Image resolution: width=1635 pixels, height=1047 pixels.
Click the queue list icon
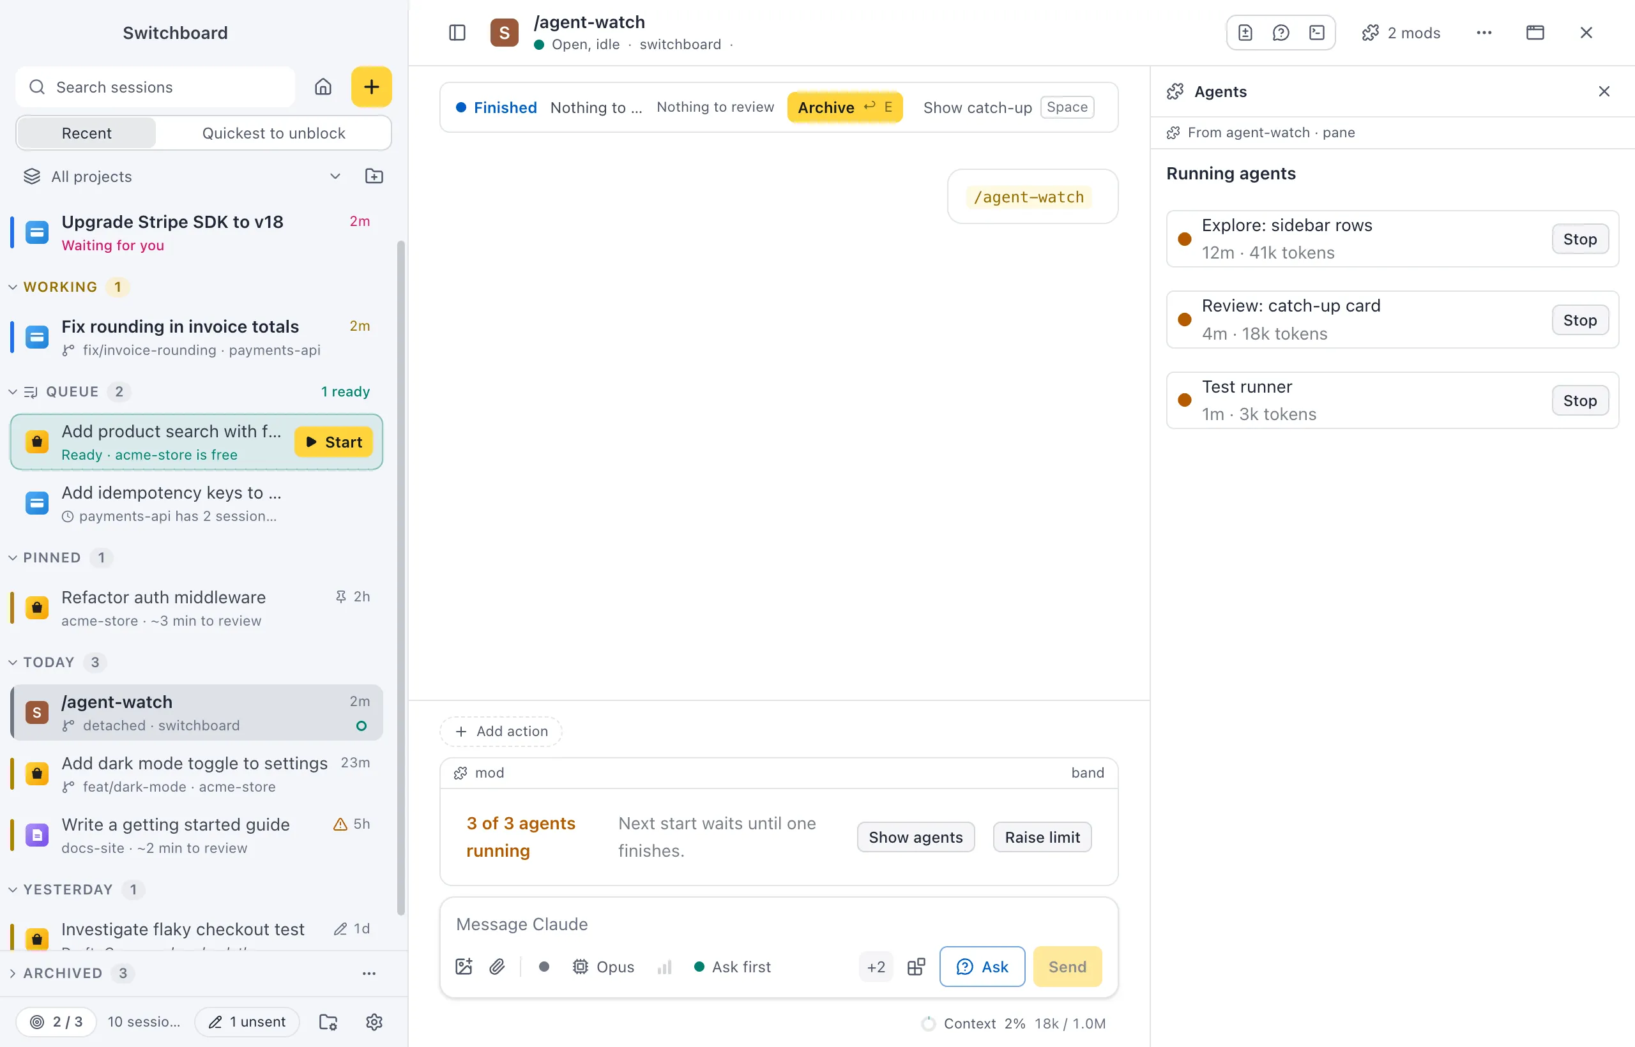click(31, 392)
